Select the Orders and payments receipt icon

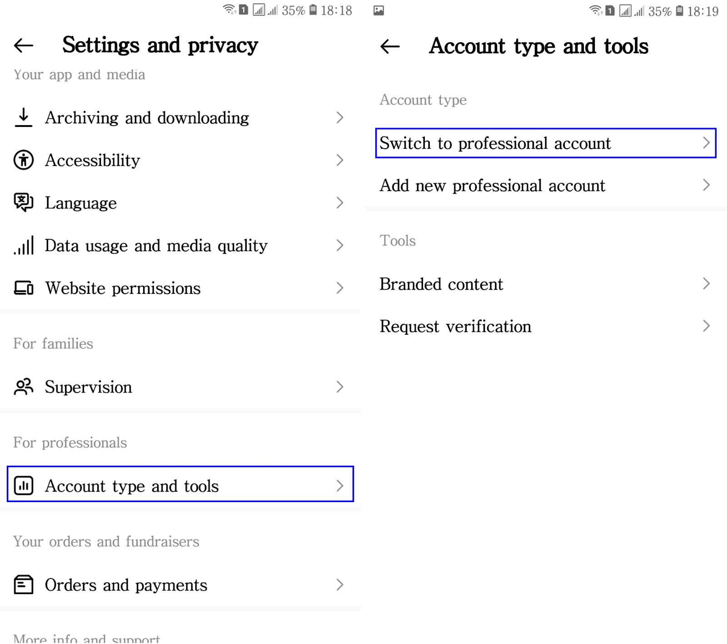click(x=24, y=585)
